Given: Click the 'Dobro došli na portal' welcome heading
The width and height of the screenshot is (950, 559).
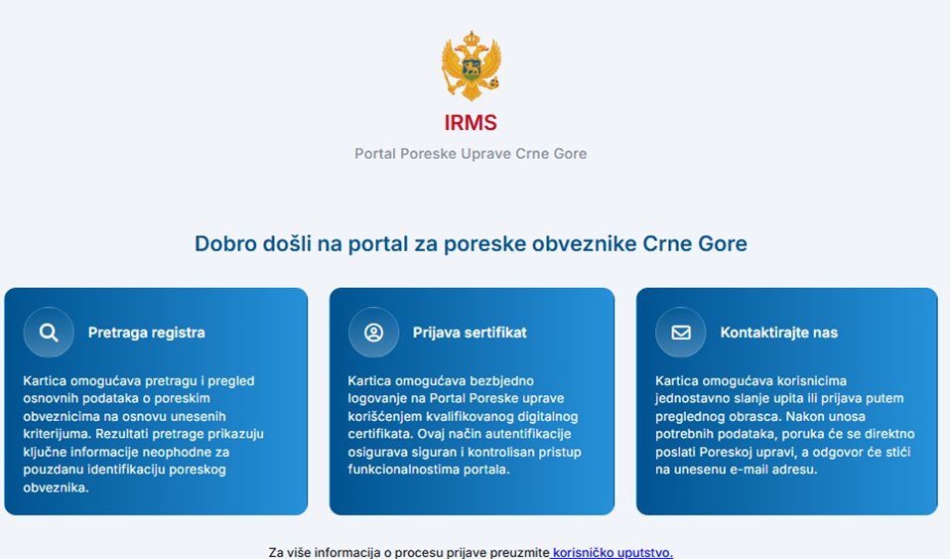Looking at the screenshot, I should tap(471, 243).
